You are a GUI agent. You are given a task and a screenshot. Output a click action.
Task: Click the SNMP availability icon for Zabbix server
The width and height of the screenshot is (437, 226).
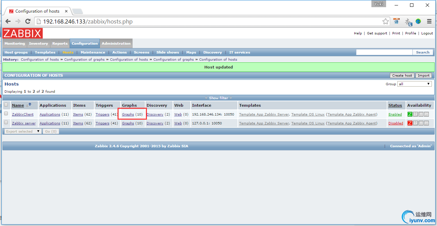(x=415, y=123)
